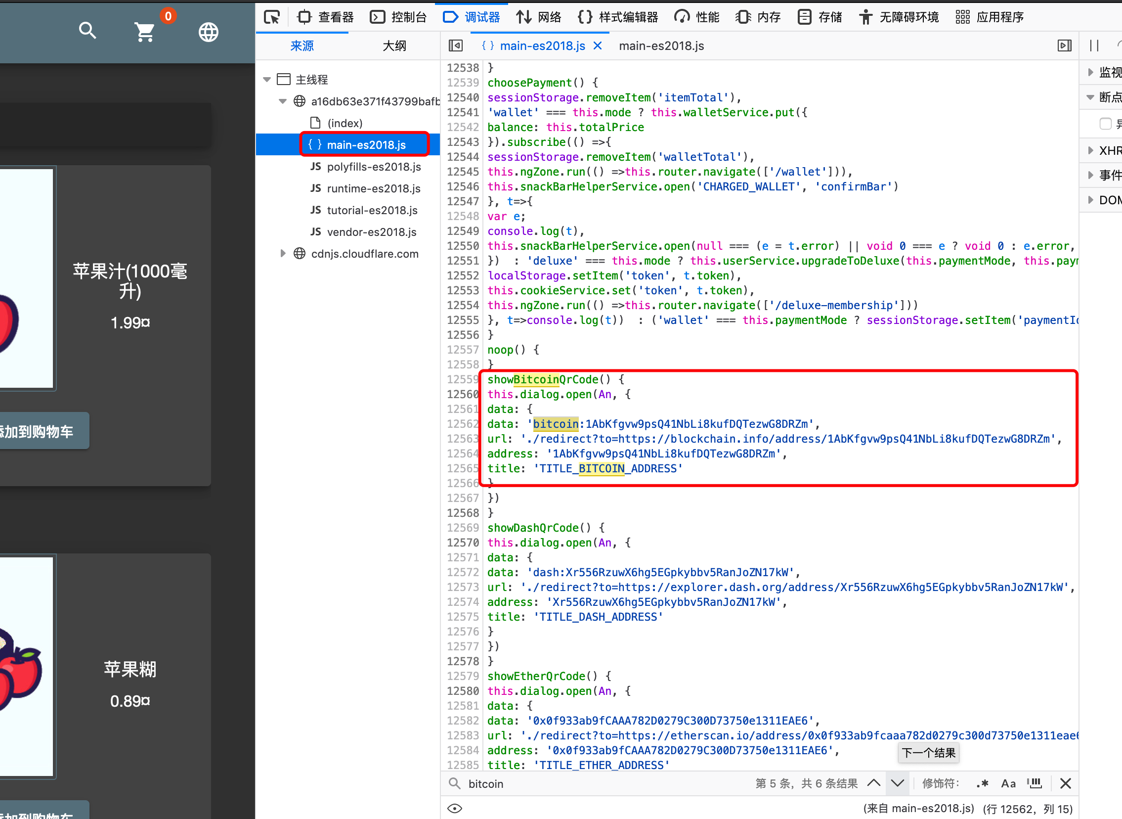This screenshot has width=1122, height=819.
Task: Click the 1.99¤ price text
Action: tap(130, 323)
